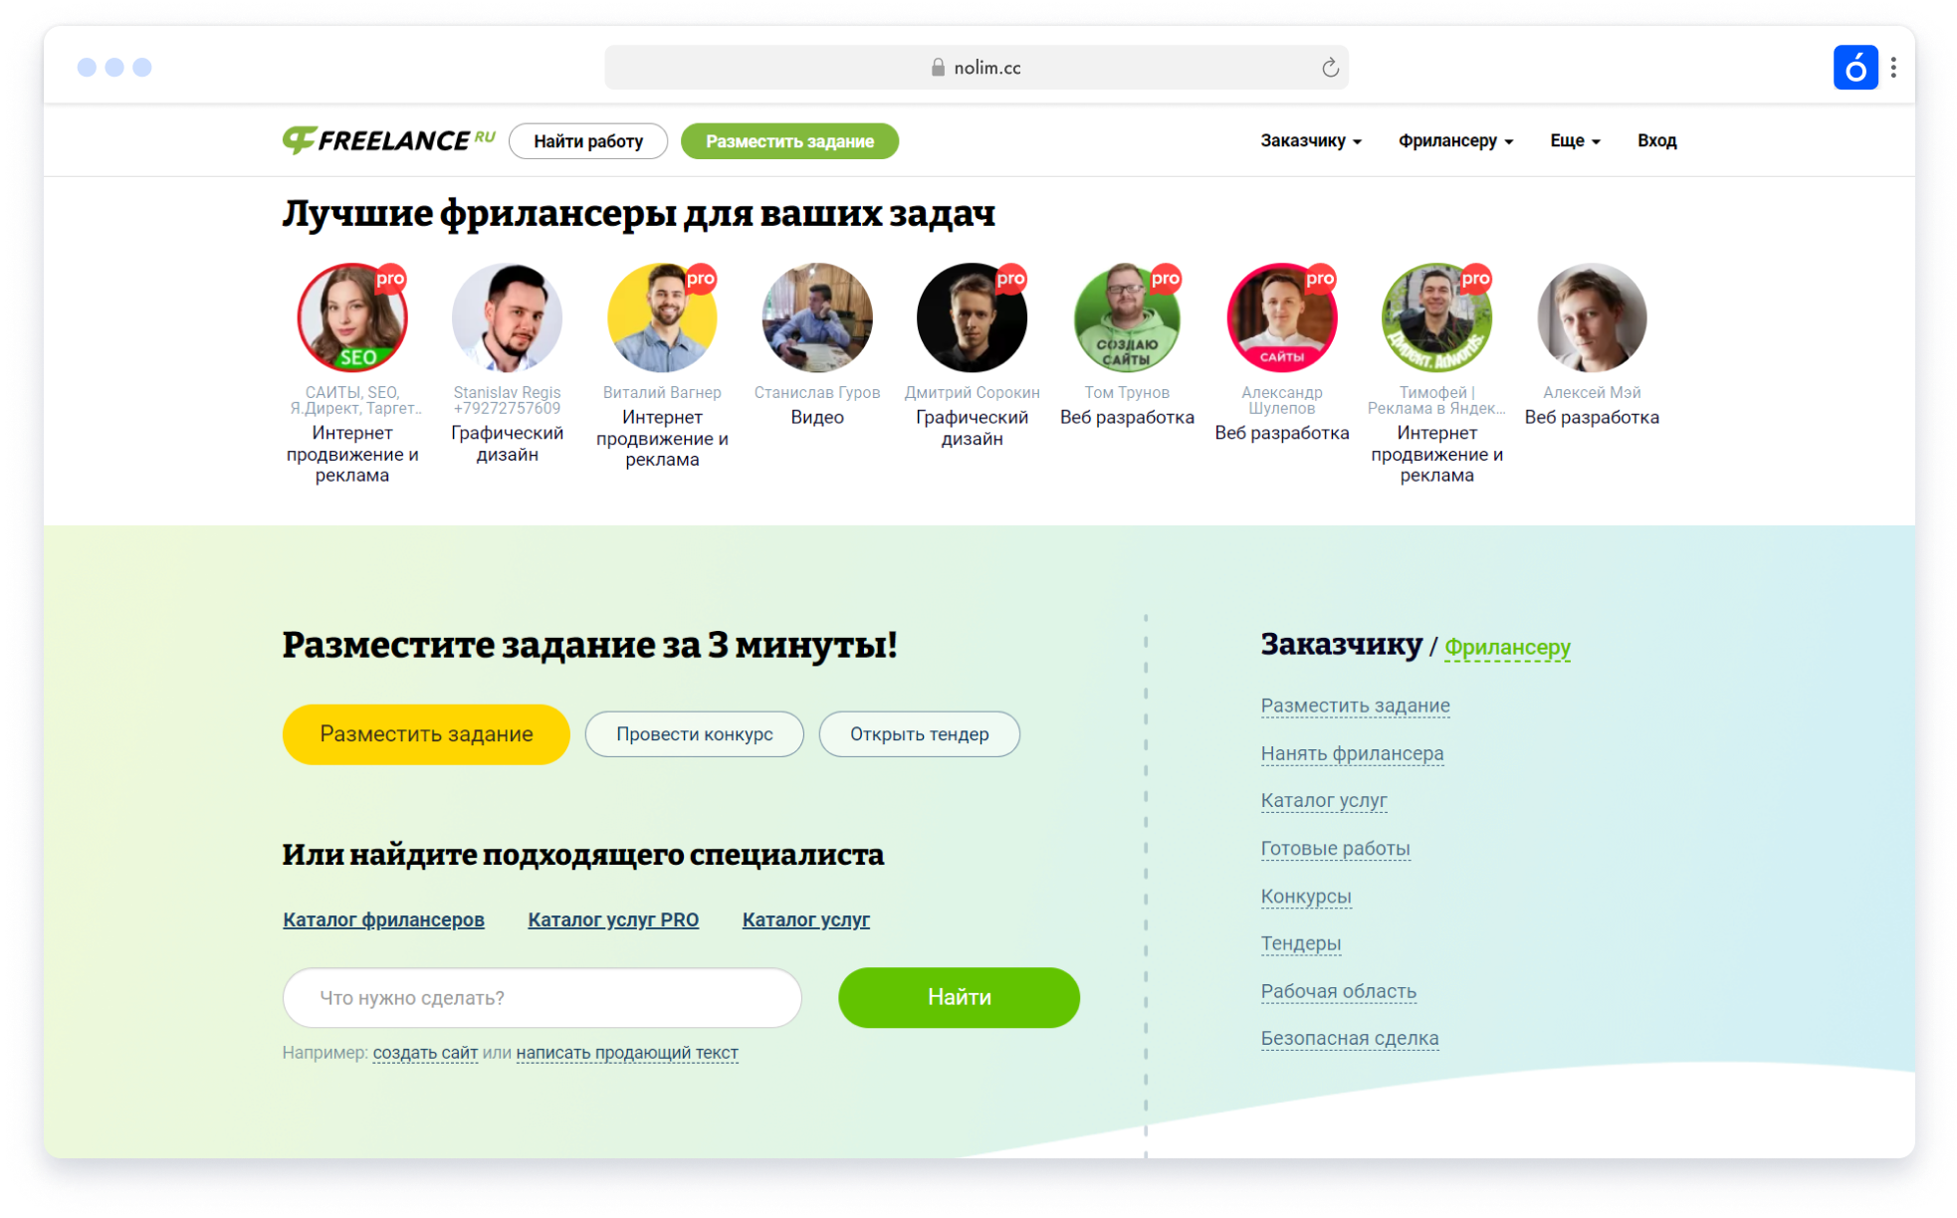Open Stanislav Regis profile photo
Screen dimensions: 1957x1218
coord(507,317)
